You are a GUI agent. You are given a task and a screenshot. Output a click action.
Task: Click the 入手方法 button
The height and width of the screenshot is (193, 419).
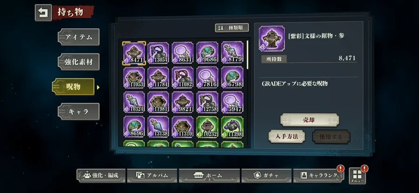[x=287, y=137]
